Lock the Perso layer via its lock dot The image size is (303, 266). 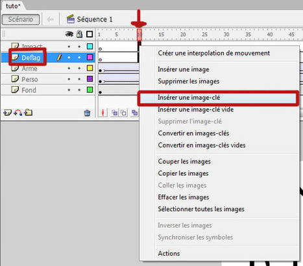pyautogui.click(x=79, y=79)
